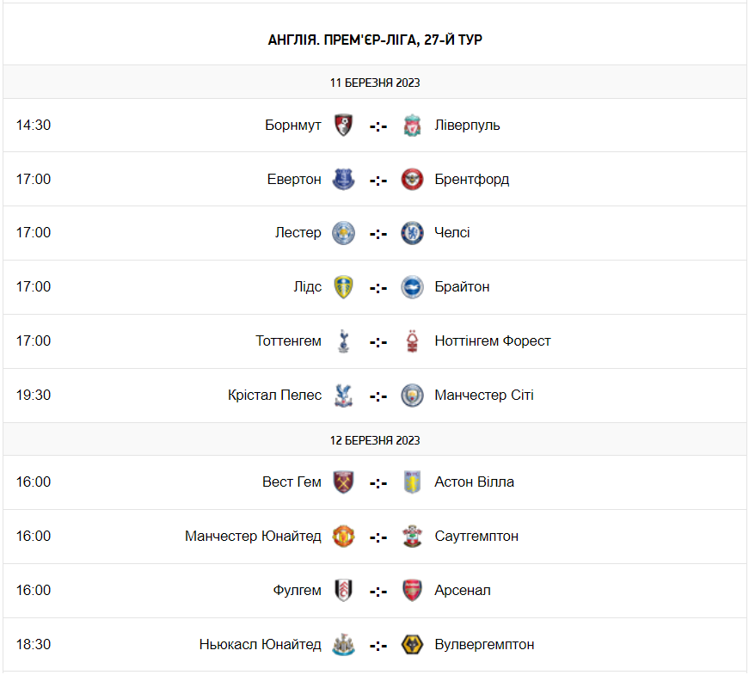The width and height of the screenshot is (749, 675).
Task: Click the 14:30 kickoff time
Action: 34,126
